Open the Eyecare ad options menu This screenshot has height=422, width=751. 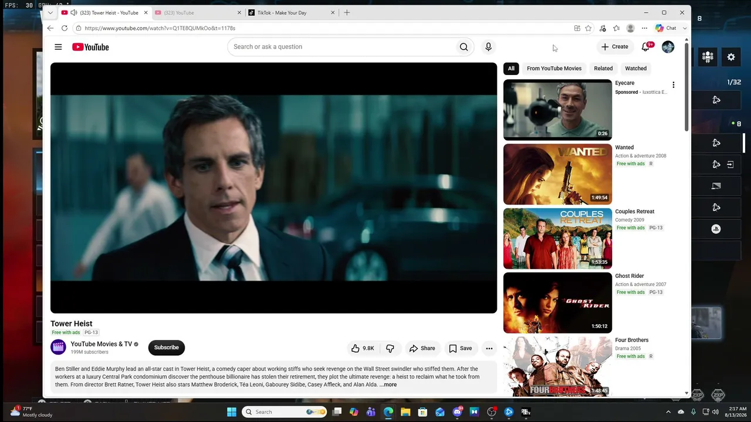pos(674,85)
